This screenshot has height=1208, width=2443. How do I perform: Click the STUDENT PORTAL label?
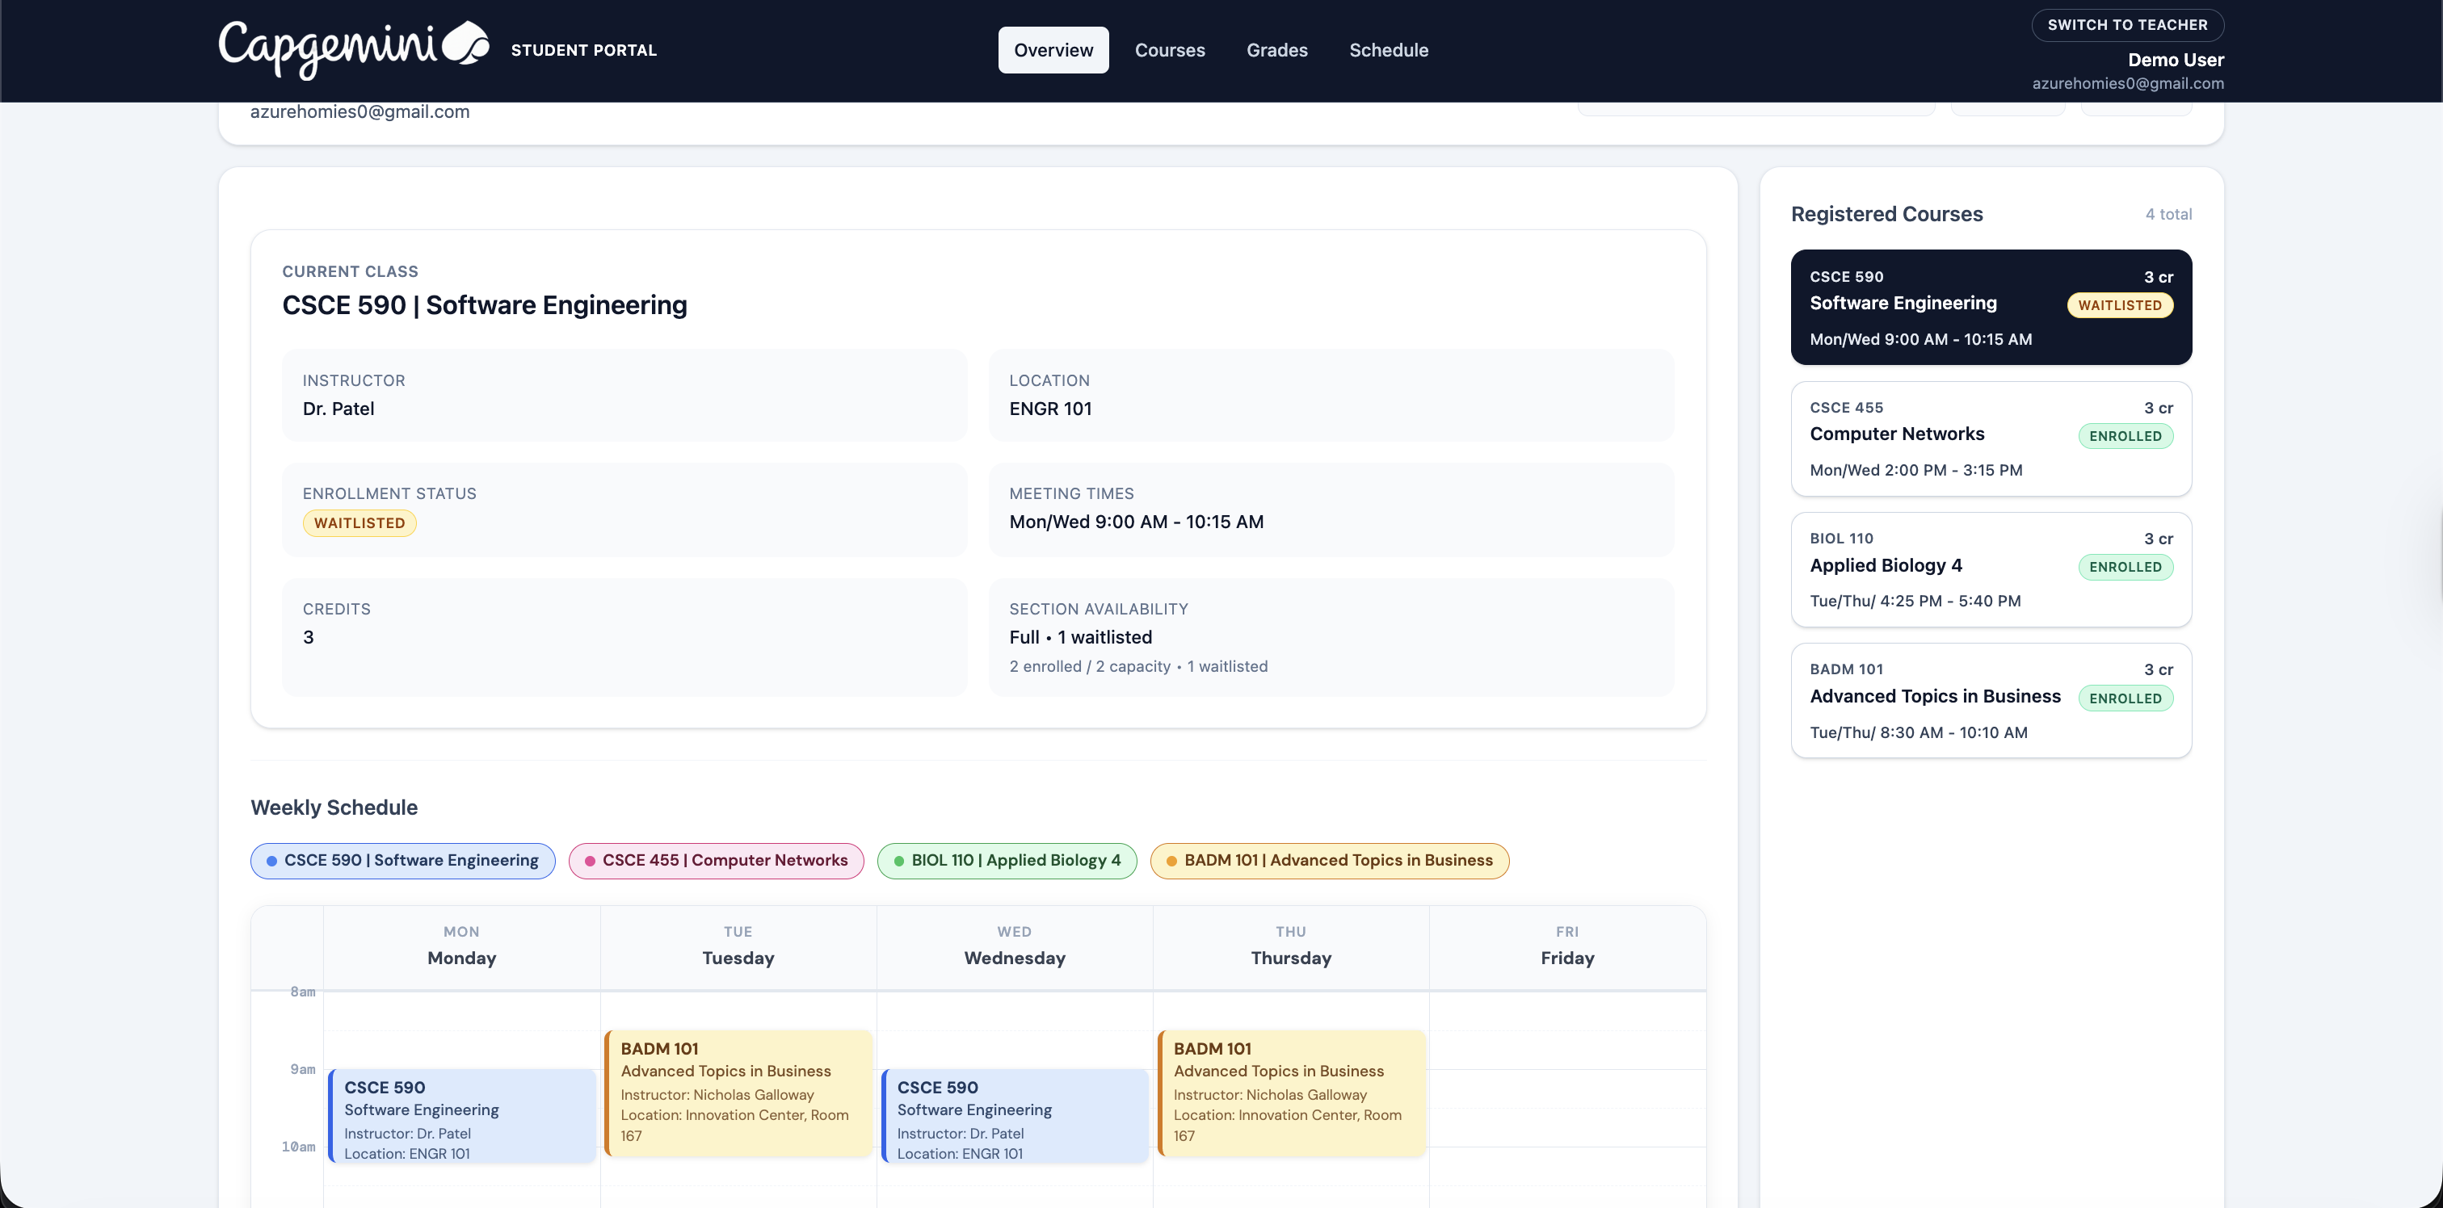coord(583,50)
